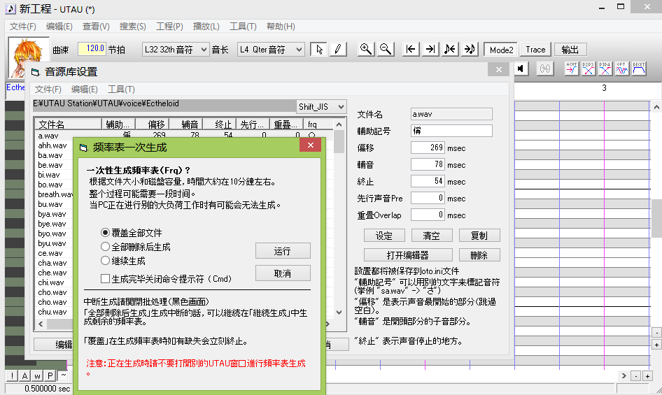Click the note-with-left-arrow toolbar icon
The image size is (662, 395).
pos(450,50)
